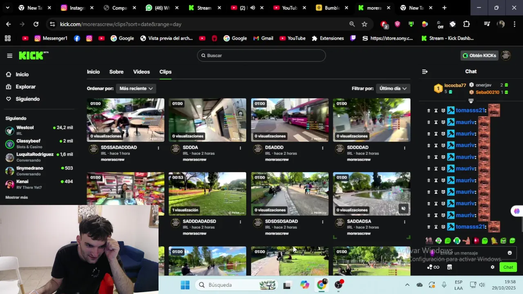Bookmark this page with the star icon
Image resolution: width=523 pixels, height=294 pixels.
[x=364, y=24]
